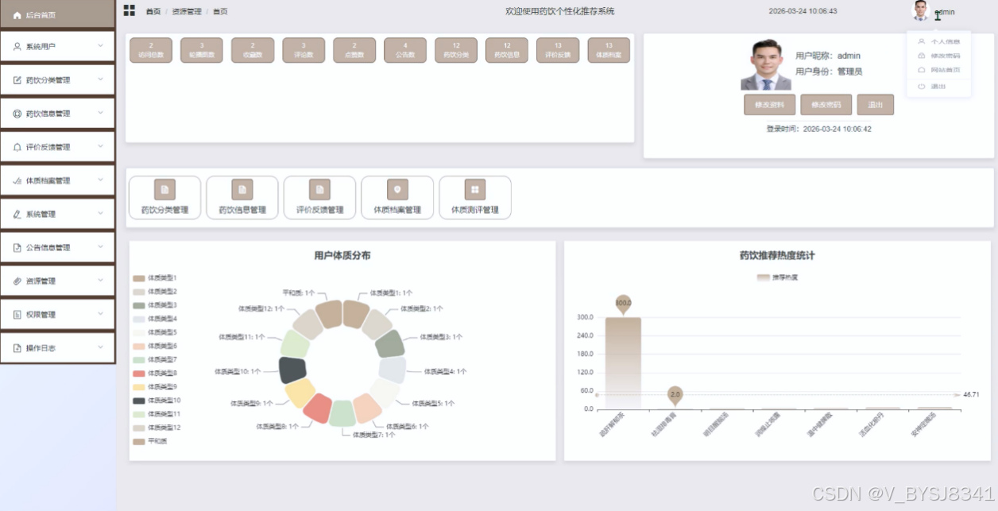998x511 pixels.
Task: Toggle 体质类型6 in the pie chart legend
Action: click(155, 346)
